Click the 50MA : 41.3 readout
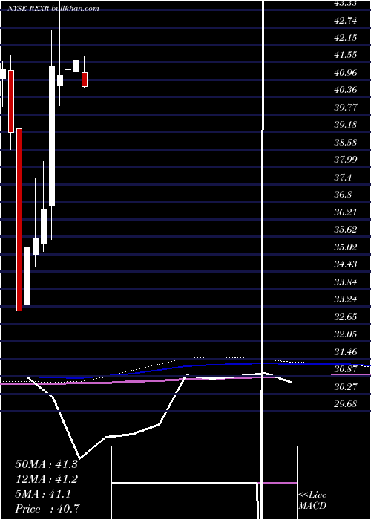The height and width of the screenshot is (520, 371). 46,464
